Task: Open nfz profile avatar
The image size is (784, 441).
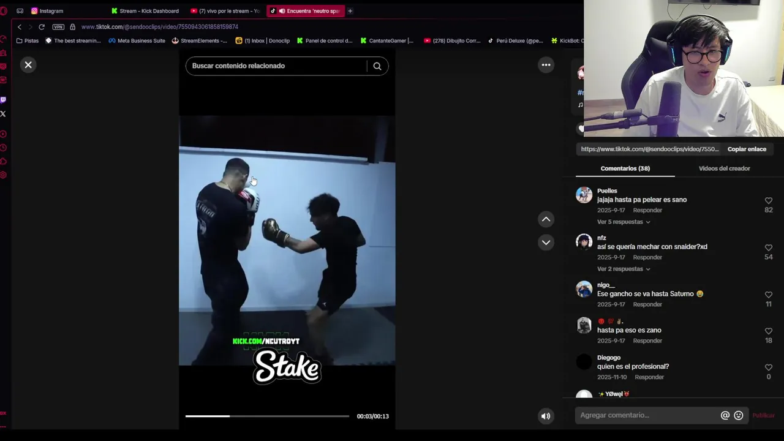Action: coord(584,242)
